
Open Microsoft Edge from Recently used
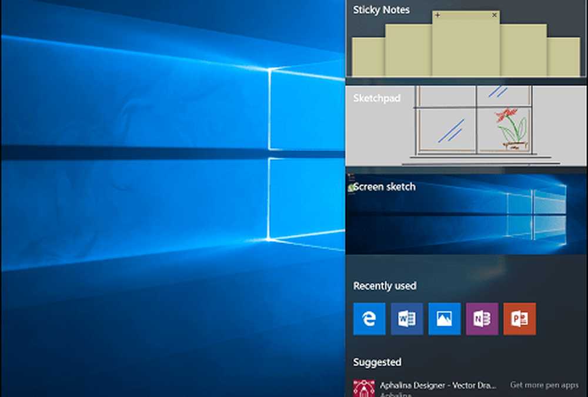tap(369, 319)
